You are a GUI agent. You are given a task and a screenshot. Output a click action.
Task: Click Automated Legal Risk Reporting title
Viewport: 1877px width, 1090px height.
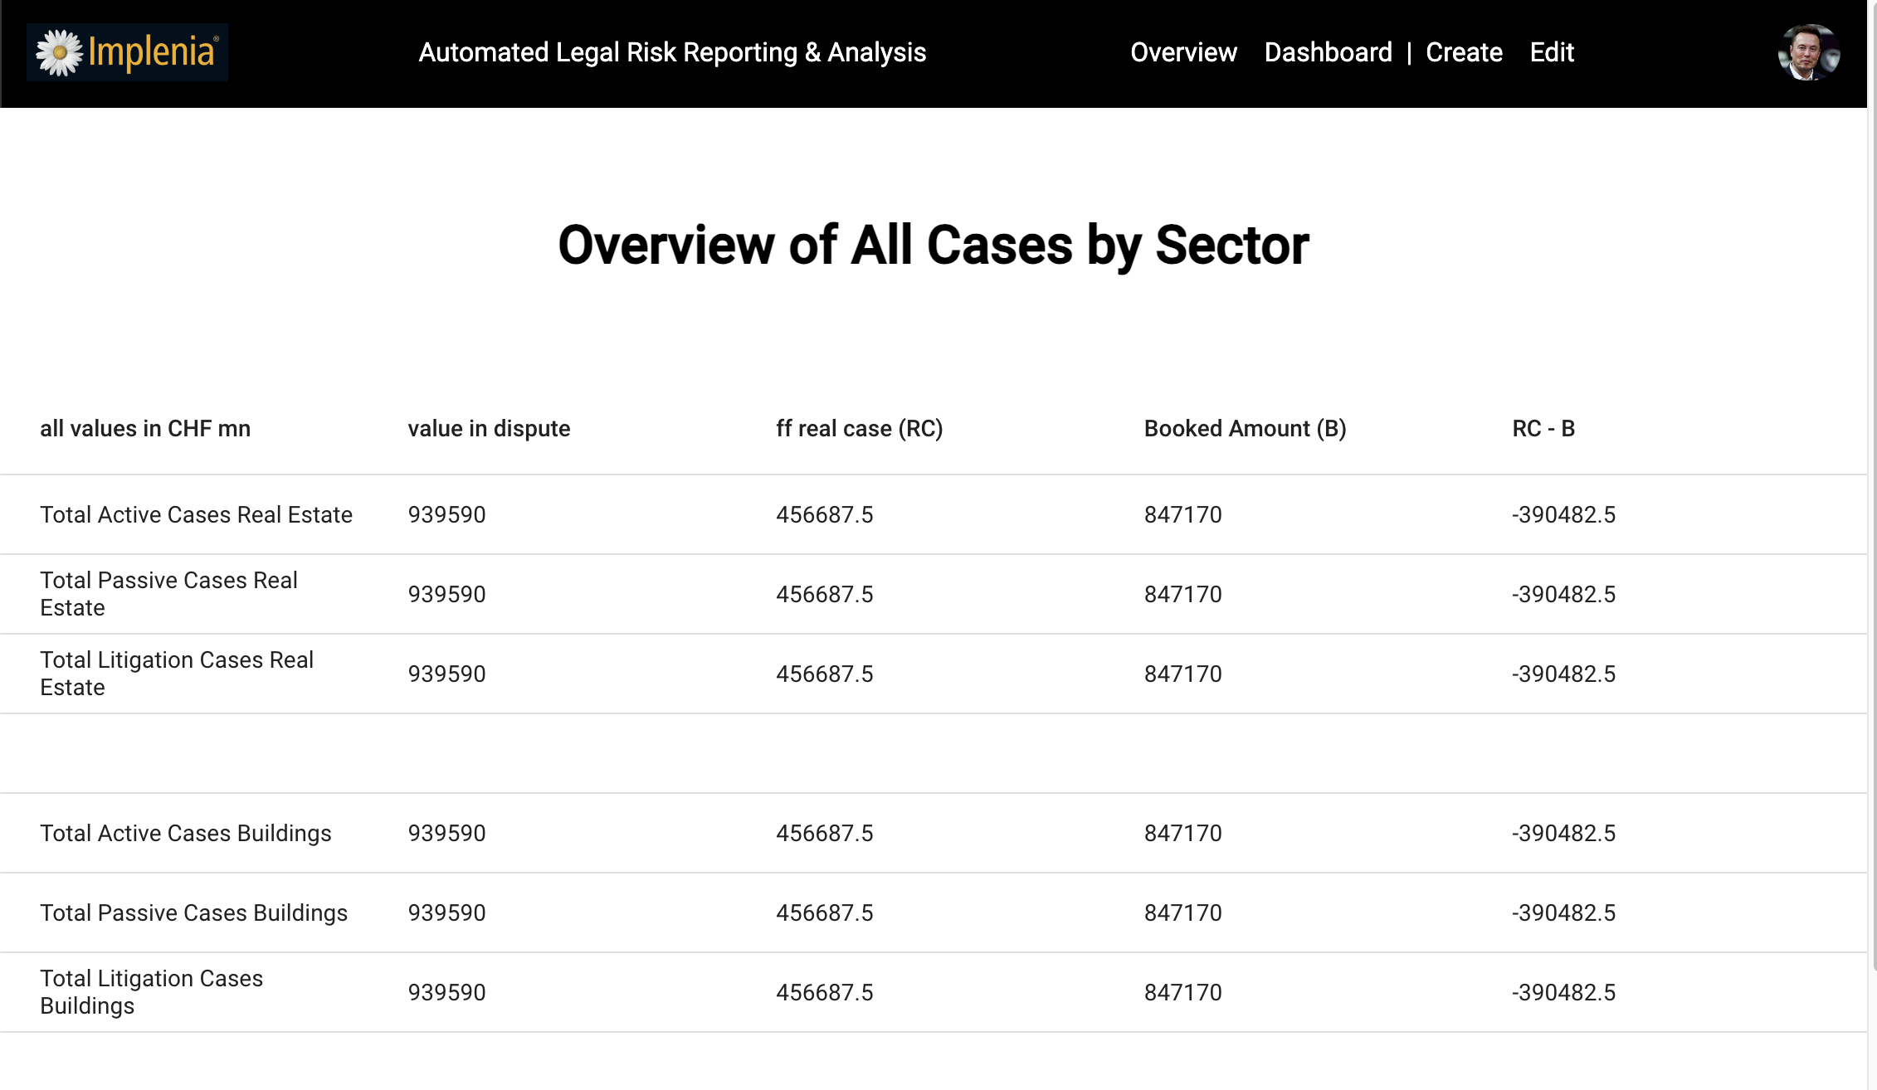click(x=672, y=52)
